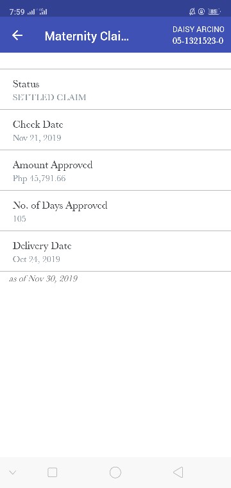
Task: Tap the Status row
Action: pos(116,89)
